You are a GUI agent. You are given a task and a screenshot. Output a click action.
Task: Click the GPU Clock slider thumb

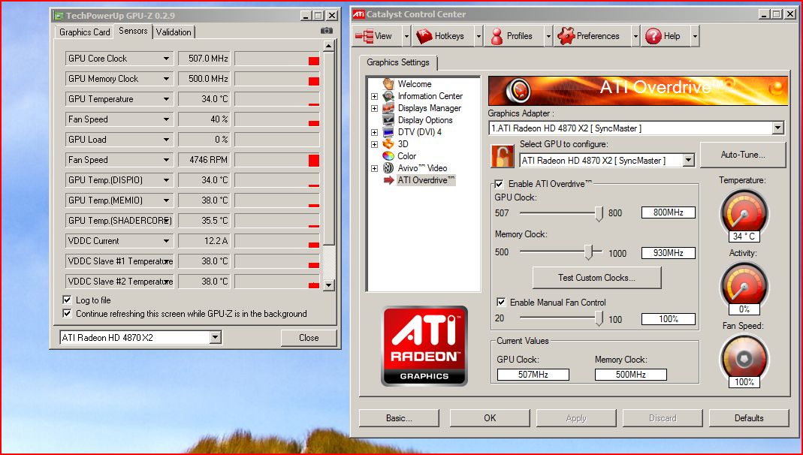pos(599,213)
